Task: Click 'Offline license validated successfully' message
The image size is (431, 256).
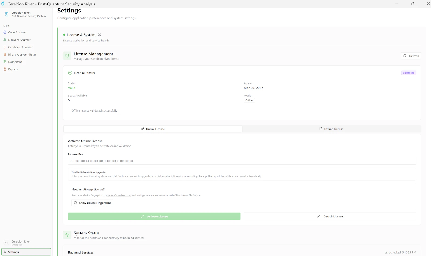Action: click(94, 110)
